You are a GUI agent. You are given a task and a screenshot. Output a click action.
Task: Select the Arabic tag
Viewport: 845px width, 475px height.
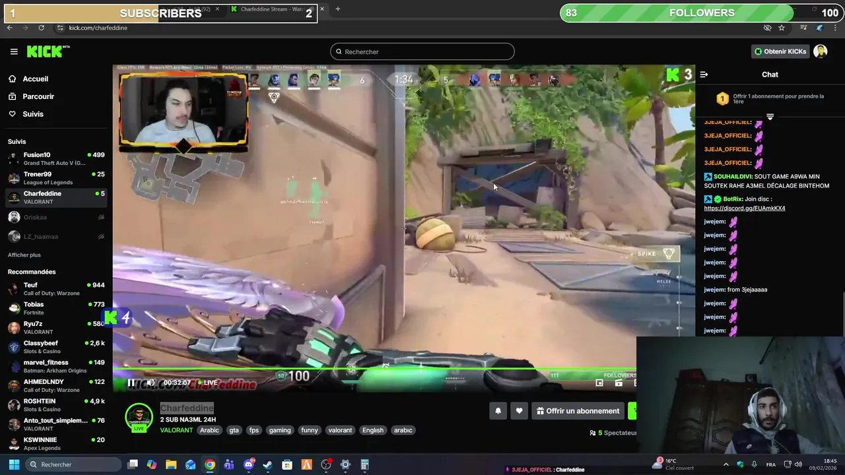click(209, 430)
